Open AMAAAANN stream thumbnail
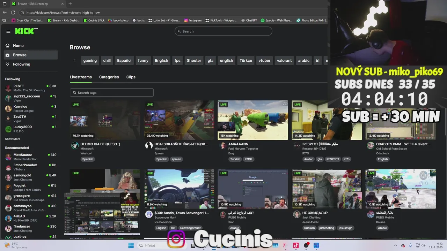This screenshot has height=251, width=447. (253, 120)
